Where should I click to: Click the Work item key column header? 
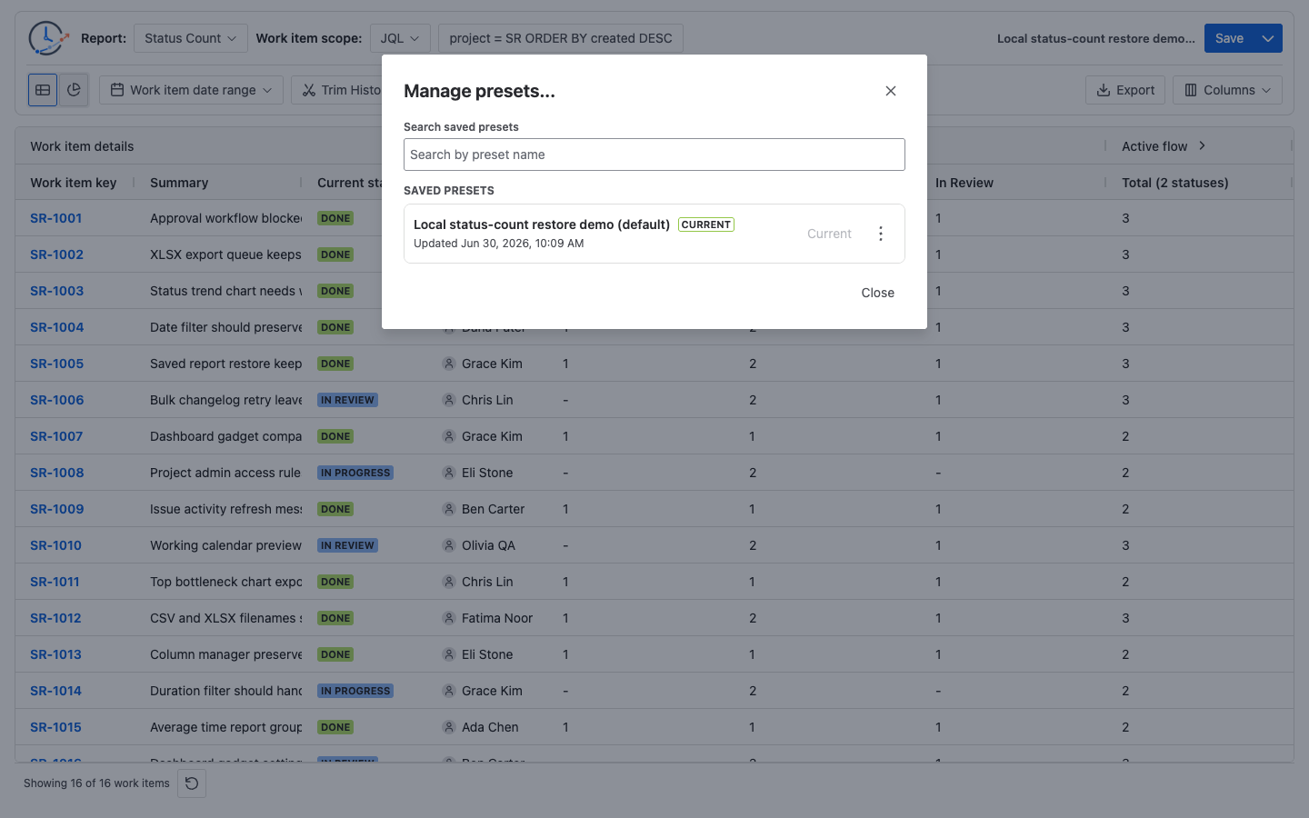coord(74,183)
